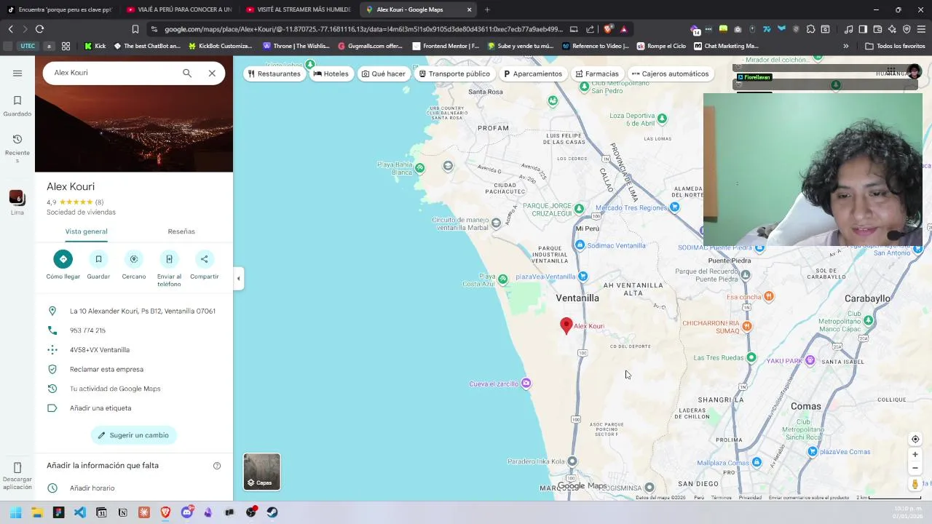Open help icon beside Añadir la información
This screenshot has width=932, height=524.
click(216, 466)
